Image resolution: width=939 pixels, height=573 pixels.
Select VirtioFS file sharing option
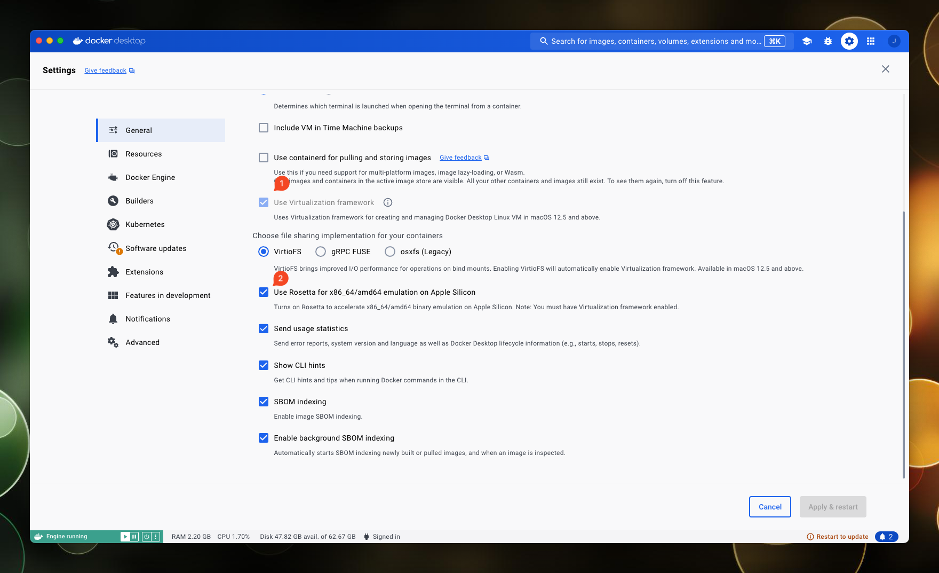click(264, 252)
